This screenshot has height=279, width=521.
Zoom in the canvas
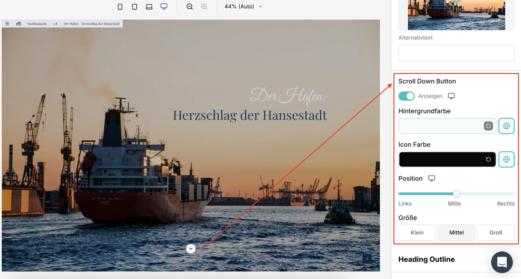tap(204, 7)
